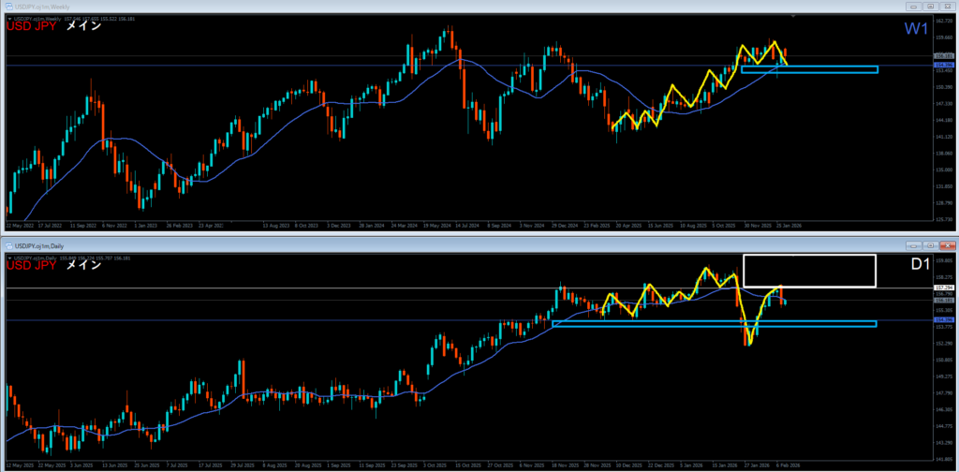Click the red USD JPY label on Weekly chart
The height and width of the screenshot is (472, 959).
coord(32,25)
